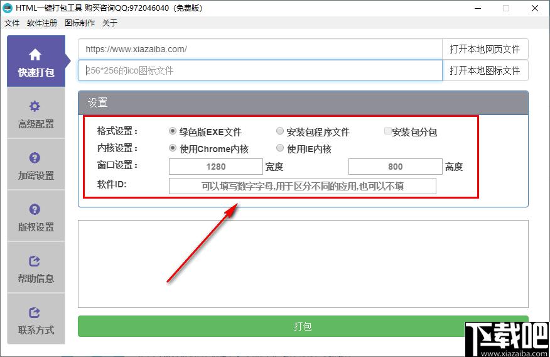Minimize the window
The width and height of the screenshot is (550, 357).
(478, 8)
